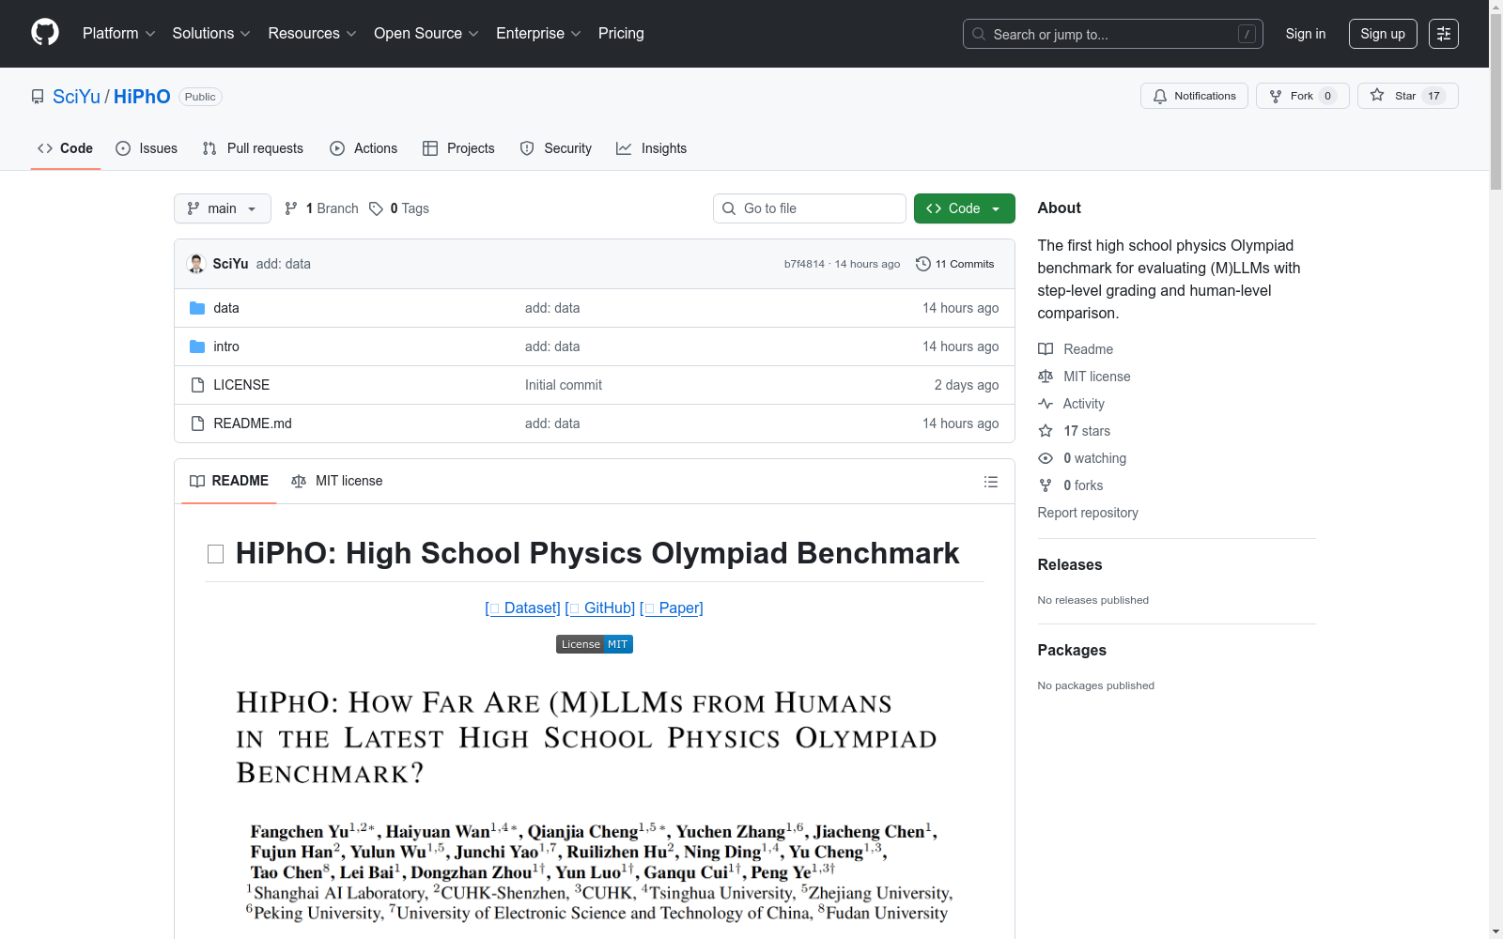Viewport: 1503px width, 939px height.
Task: Open the SciYu owner link in the breadcrumb
Action: pos(76,97)
